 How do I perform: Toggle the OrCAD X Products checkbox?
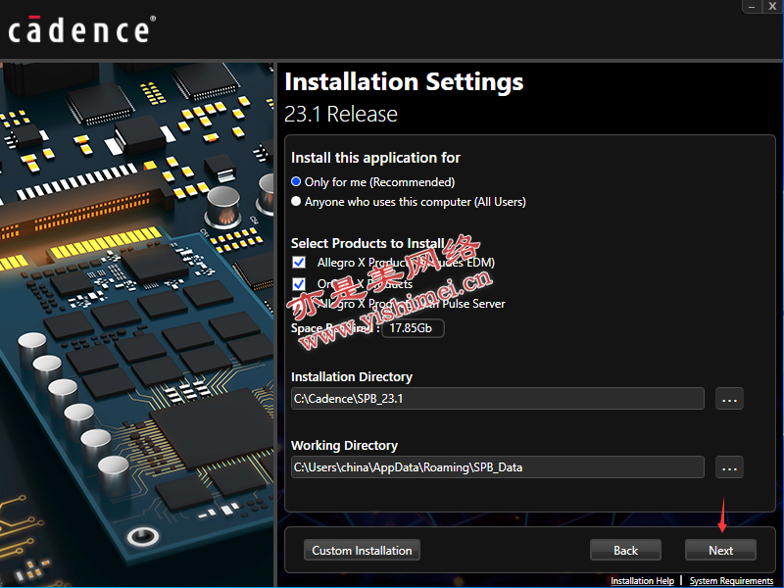click(299, 284)
